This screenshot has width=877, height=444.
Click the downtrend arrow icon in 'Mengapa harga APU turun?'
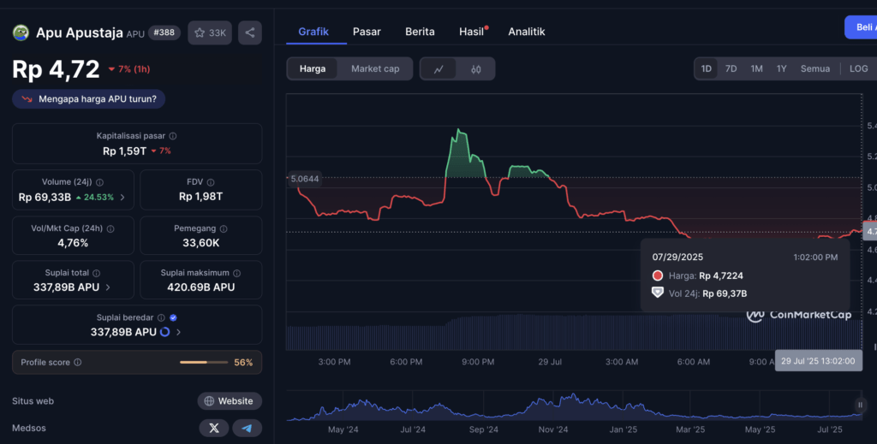click(27, 99)
